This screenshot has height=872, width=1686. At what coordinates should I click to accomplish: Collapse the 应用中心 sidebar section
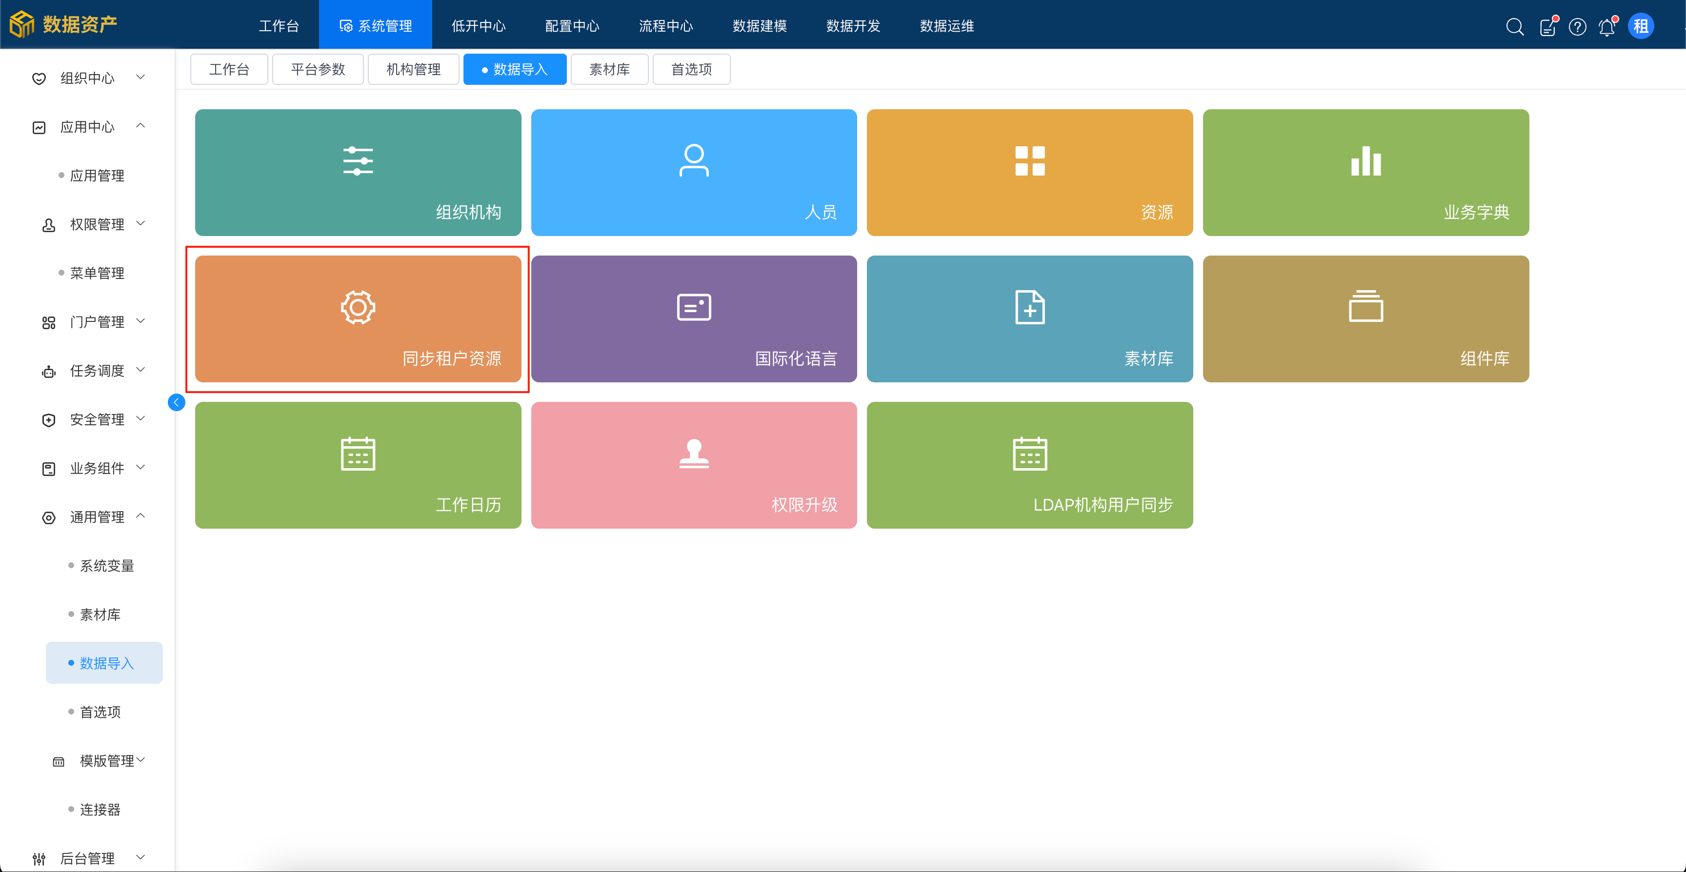[x=88, y=126]
